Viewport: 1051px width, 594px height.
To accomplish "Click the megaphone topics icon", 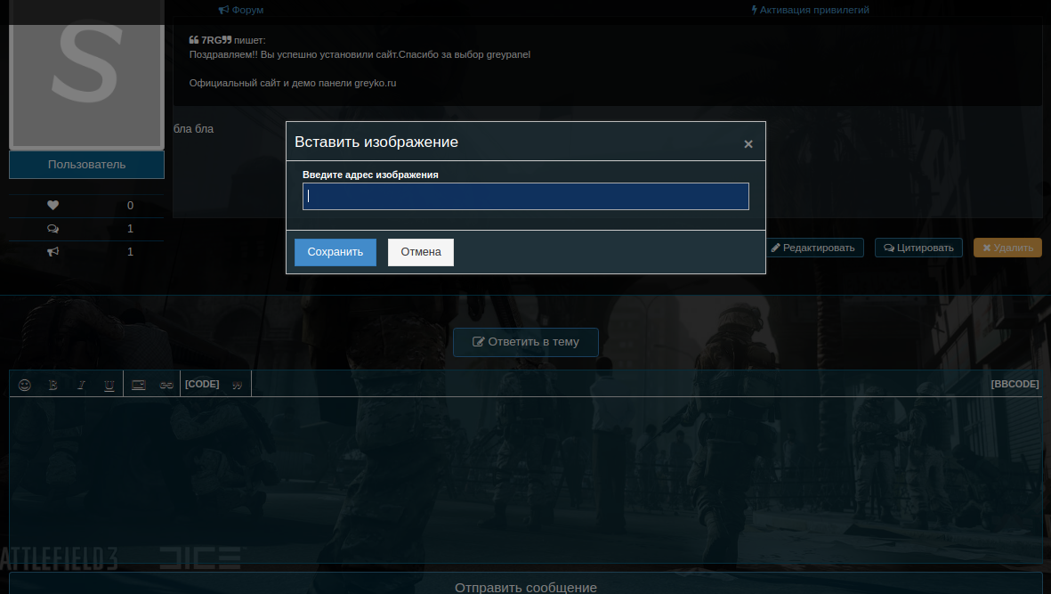I will pos(53,252).
